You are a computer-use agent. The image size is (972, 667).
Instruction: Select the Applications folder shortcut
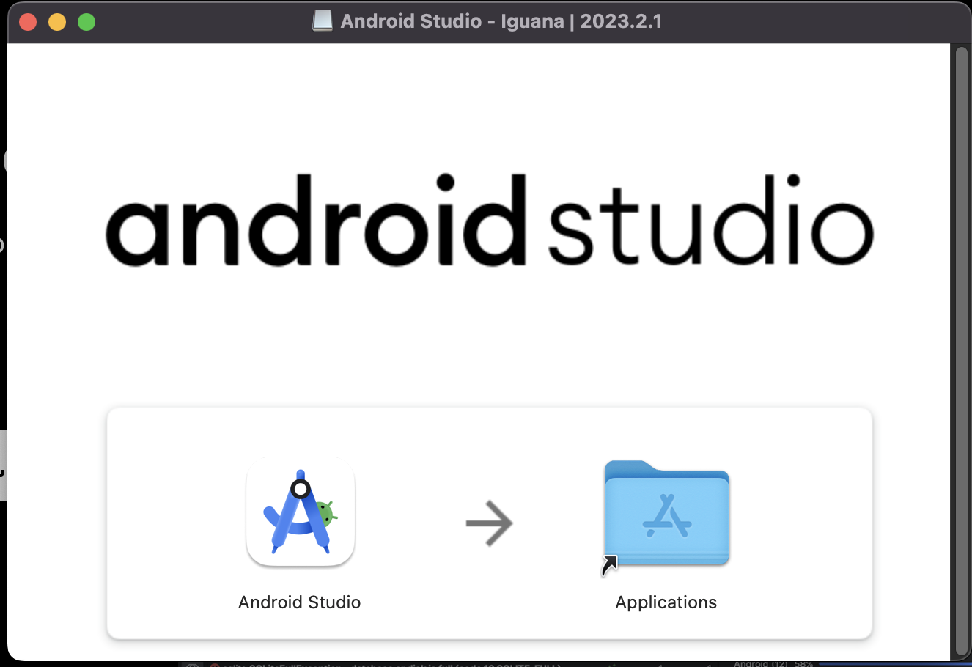click(x=666, y=513)
